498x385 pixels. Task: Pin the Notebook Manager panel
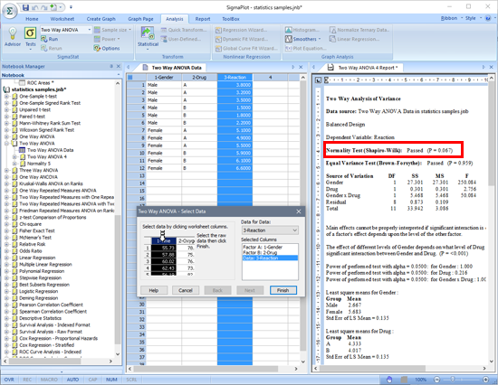111,66
